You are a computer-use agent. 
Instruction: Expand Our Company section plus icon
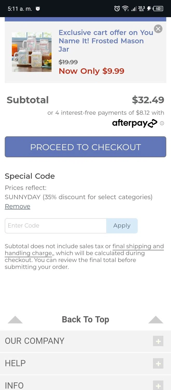coord(158,341)
